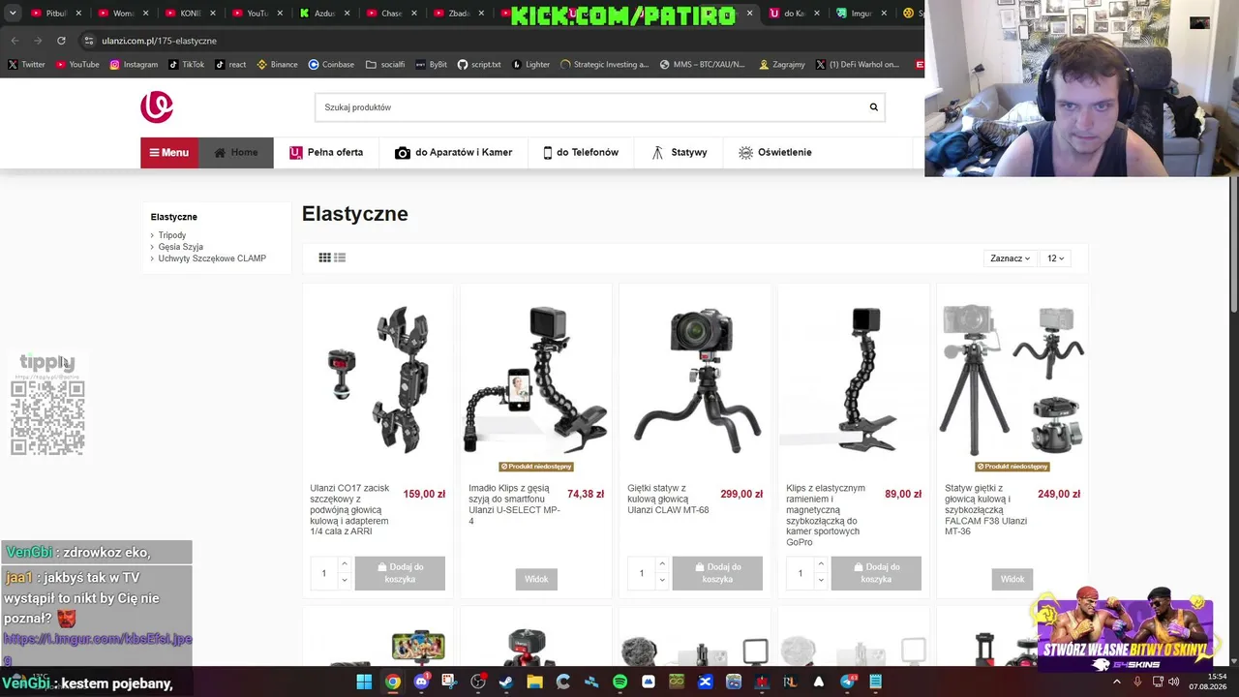Open the Ulanzi CO17 zacisk product title
This screenshot has height=697, width=1239.
point(350,510)
